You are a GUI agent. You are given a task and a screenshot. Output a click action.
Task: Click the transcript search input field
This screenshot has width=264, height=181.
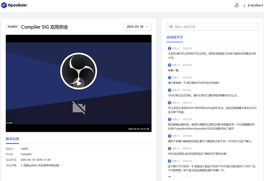click(214, 27)
